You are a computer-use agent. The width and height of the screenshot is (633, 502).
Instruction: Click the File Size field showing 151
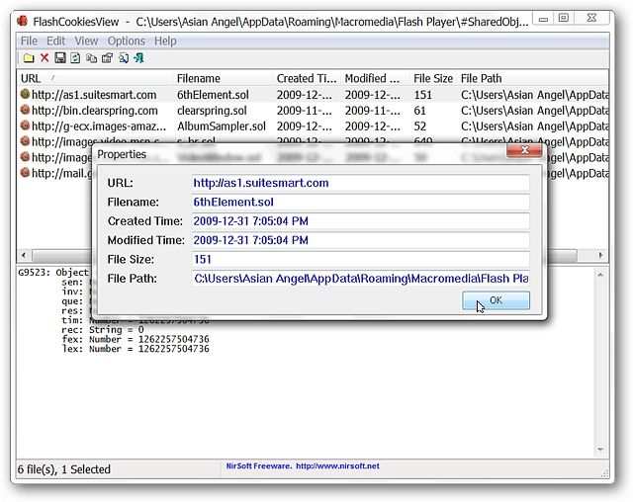[360, 259]
